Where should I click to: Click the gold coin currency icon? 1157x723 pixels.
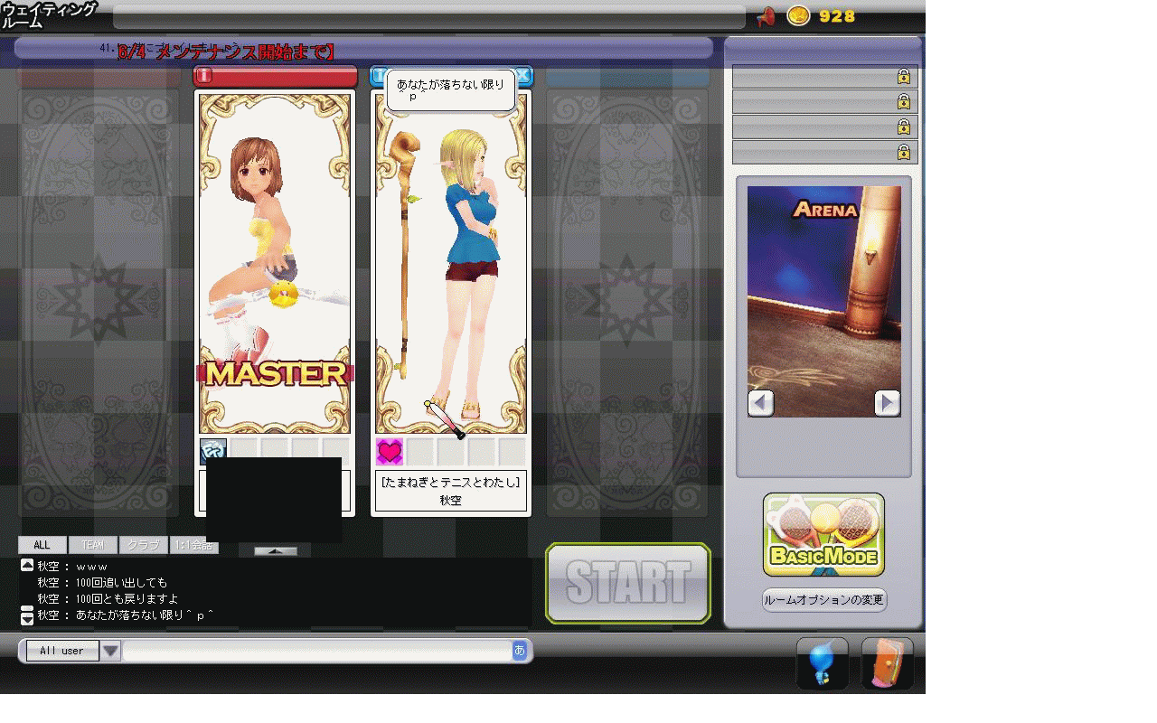pyautogui.click(x=798, y=16)
